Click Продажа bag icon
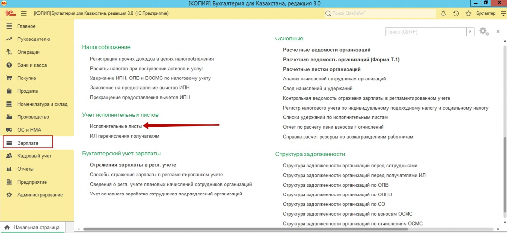507x233 pixels. tap(9, 91)
